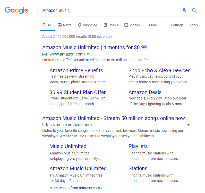Open the Videos tab
The width and height of the screenshot is (205, 193).
click(x=132, y=25)
